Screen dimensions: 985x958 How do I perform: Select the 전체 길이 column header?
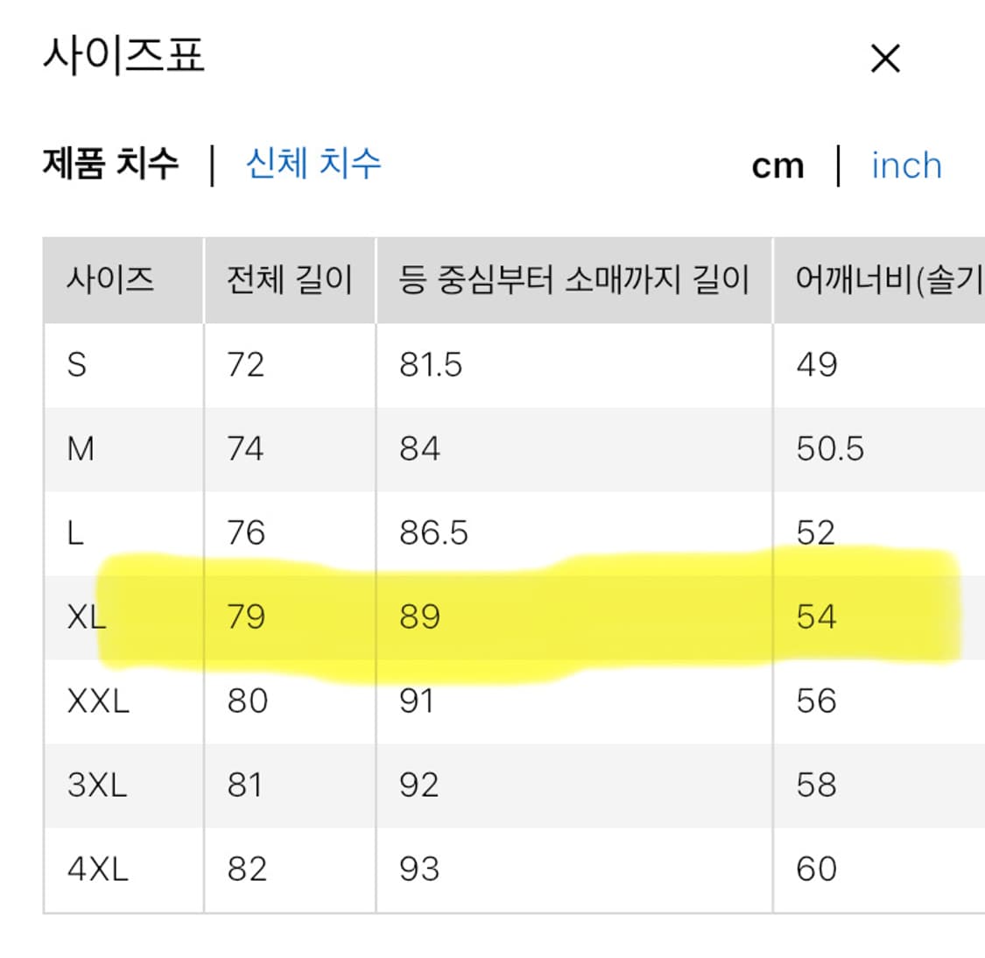pyautogui.click(x=289, y=280)
